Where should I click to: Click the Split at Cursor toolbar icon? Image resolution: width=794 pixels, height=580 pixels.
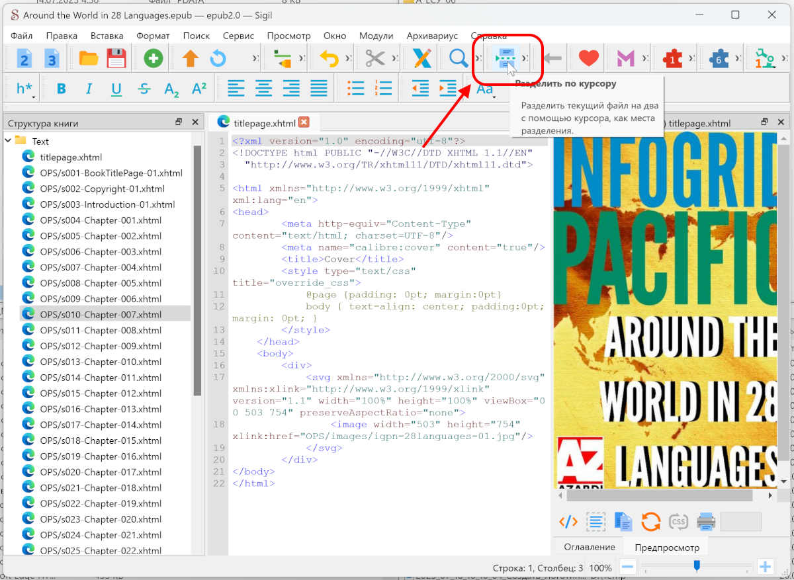point(505,59)
